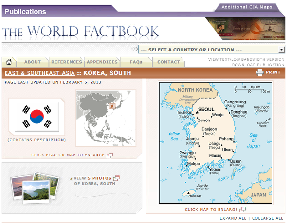Screen dimensions: 292x223
Task: Open 'Select a country or location' combo box
Action: click(x=211, y=50)
